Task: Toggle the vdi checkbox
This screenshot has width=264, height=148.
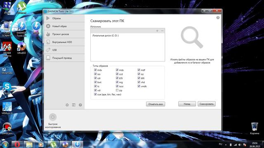Action: pos(95,90)
